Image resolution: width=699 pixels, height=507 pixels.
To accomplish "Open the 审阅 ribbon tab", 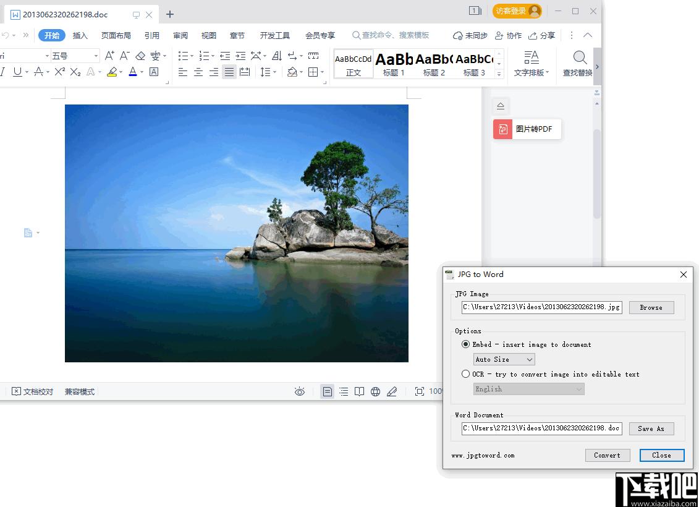I will click(180, 35).
